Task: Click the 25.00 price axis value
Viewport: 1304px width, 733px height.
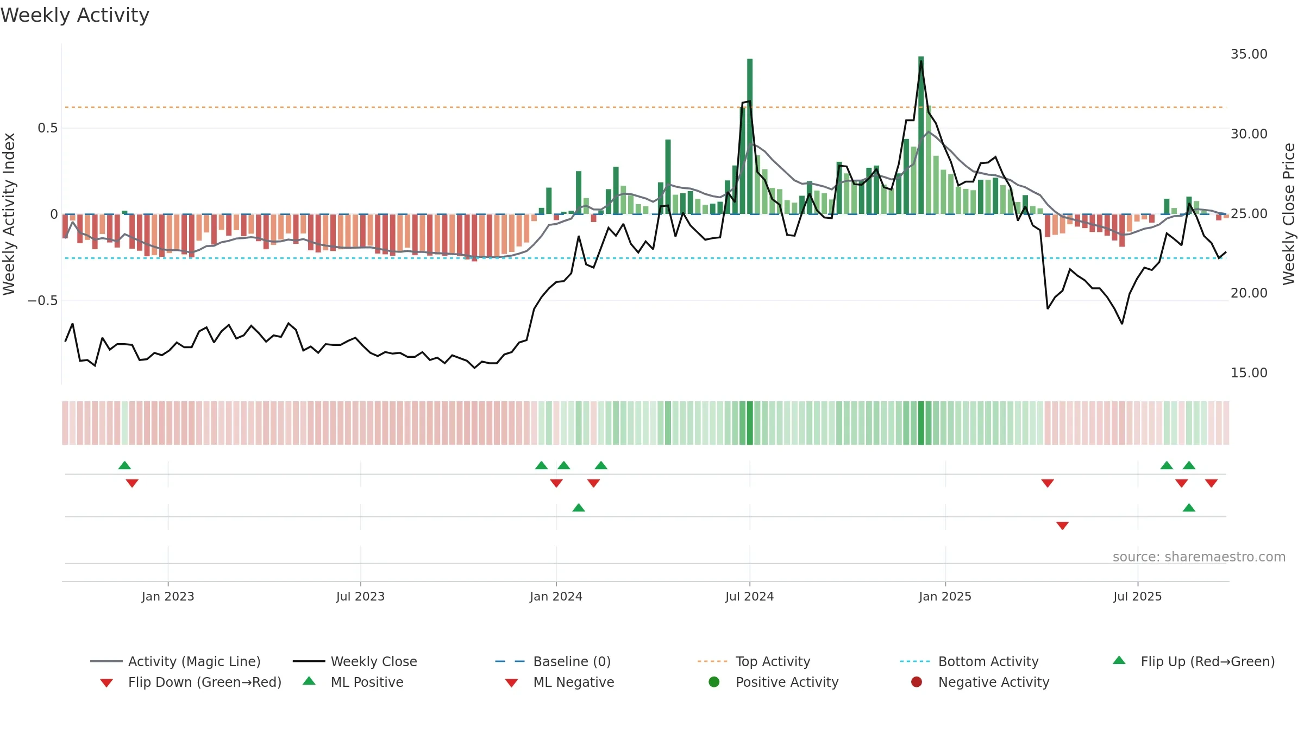Action: click(1249, 213)
